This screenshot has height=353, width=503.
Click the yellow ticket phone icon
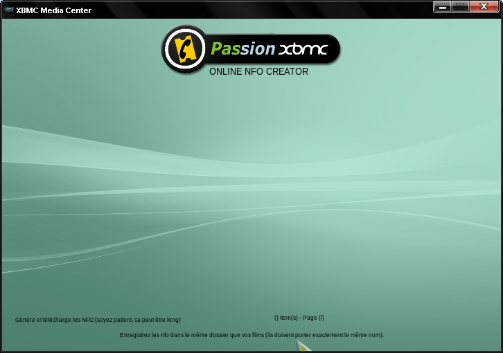pyautogui.click(x=185, y=48)
